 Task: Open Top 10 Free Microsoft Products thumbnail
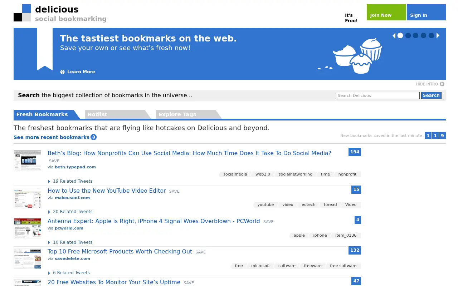28,259
